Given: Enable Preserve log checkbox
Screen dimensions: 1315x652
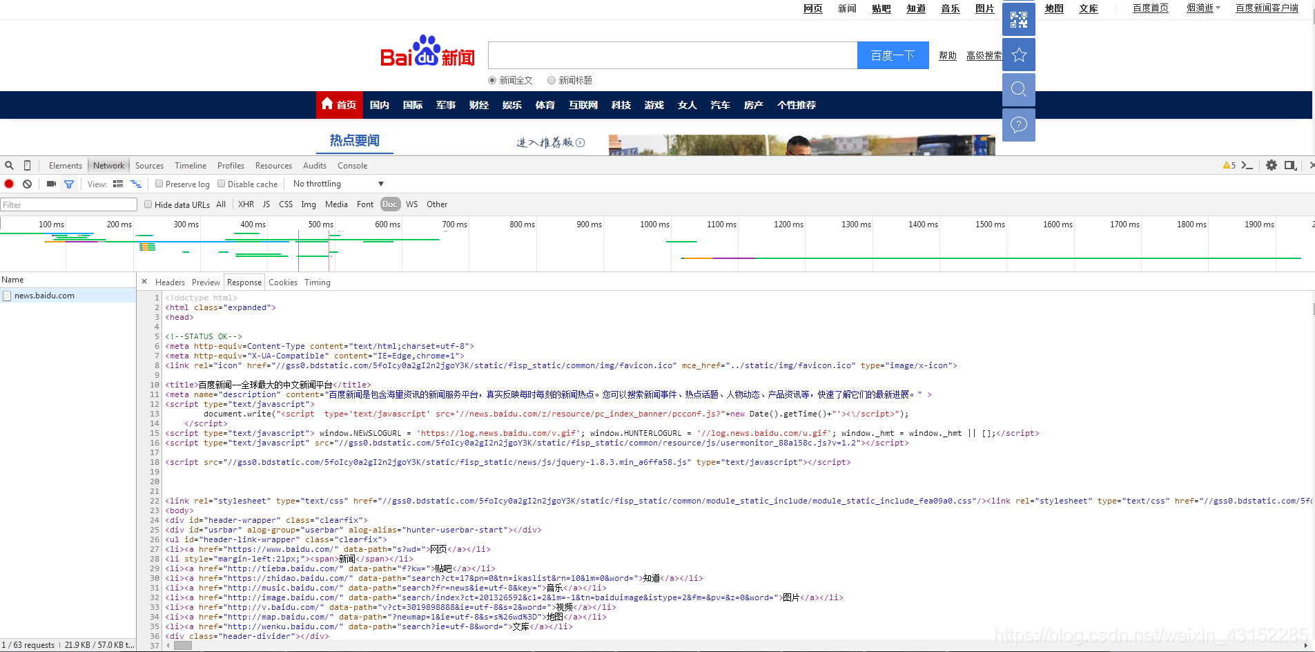Looking at the screenshot, I should tap(159, 184).
